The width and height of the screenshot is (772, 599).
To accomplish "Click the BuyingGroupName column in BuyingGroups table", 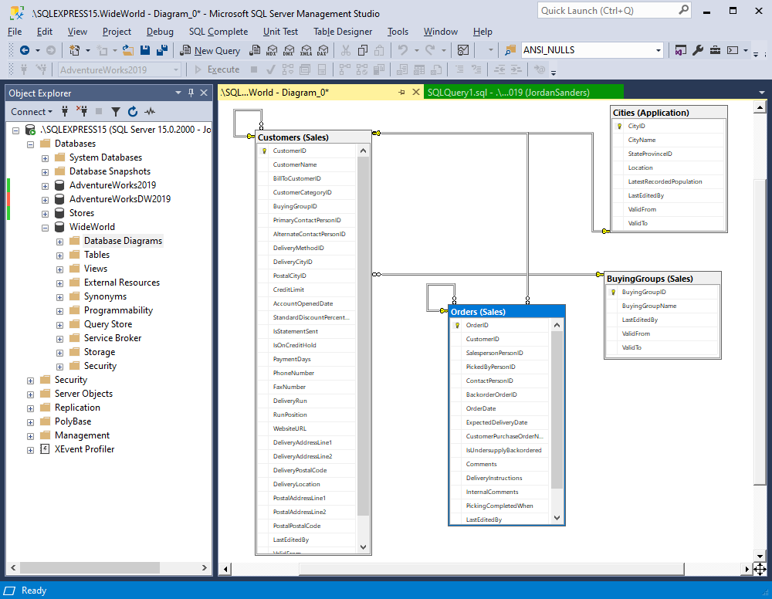I will 662,306.
